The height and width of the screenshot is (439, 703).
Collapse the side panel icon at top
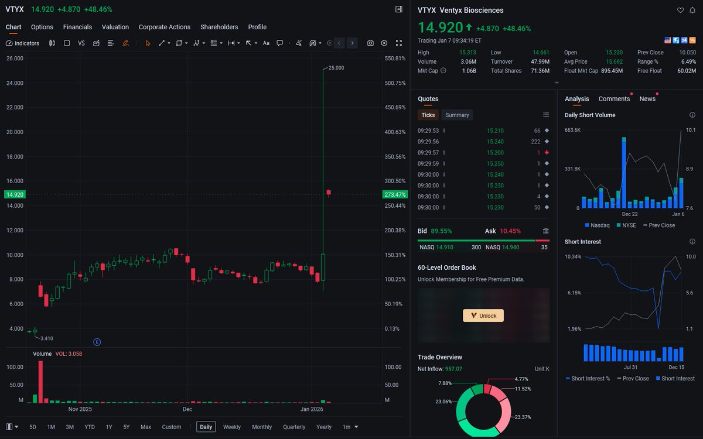pyautogui.click(x=399, y=9)
